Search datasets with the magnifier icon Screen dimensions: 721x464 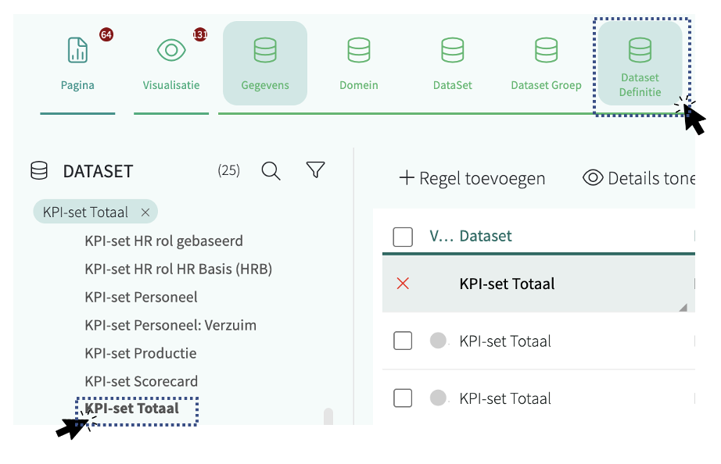point(271,171)
